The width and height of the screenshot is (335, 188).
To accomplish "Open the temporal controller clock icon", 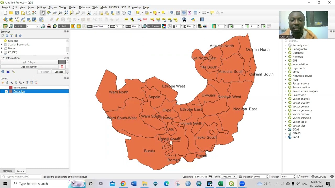I will point(124,13).
